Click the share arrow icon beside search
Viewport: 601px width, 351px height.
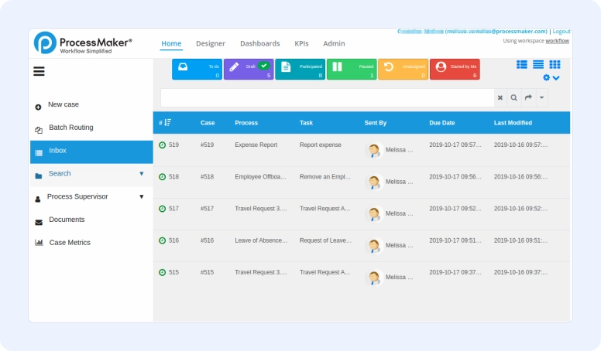pyautogui.click(x=528, y=97)
